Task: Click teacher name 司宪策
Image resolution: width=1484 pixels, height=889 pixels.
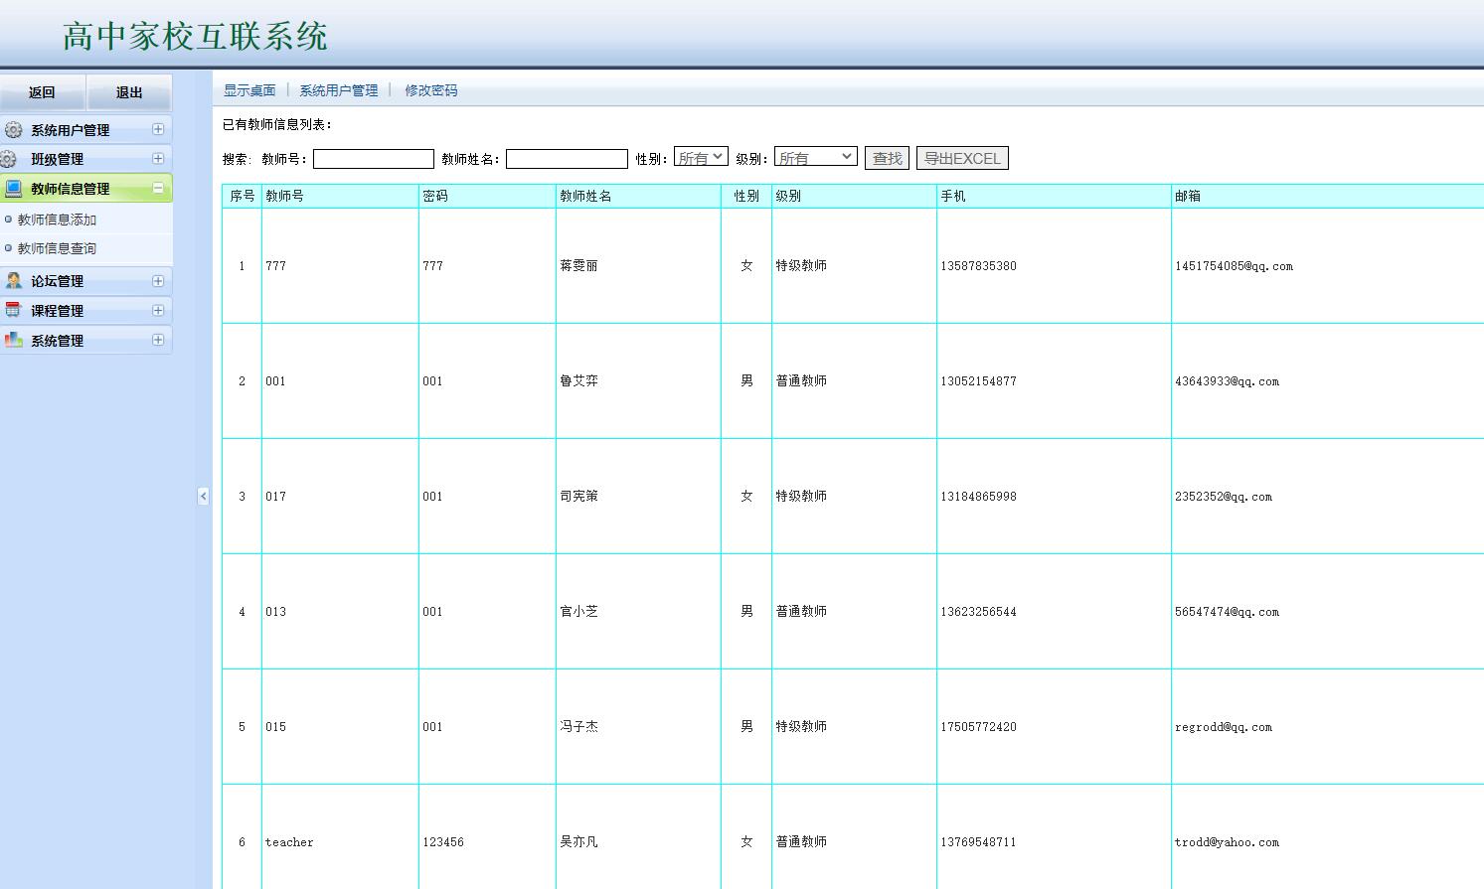Action: (579, 497)
